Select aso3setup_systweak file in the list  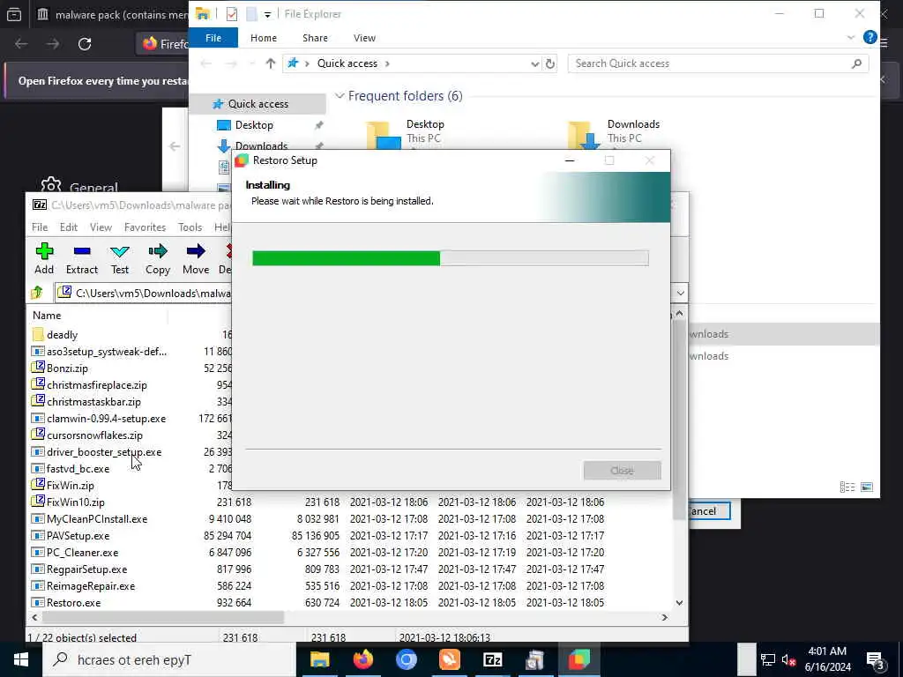pos(107,351)
